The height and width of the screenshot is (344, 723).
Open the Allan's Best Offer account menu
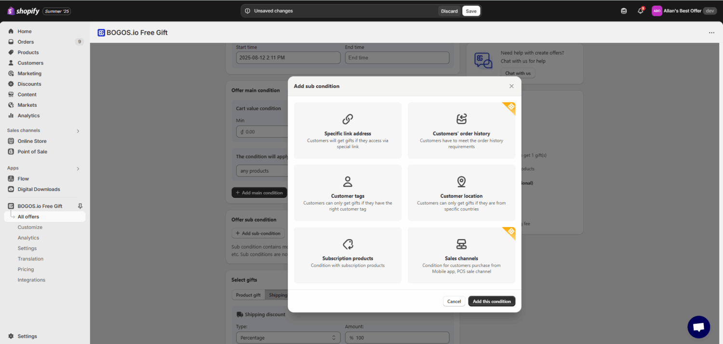684,11
